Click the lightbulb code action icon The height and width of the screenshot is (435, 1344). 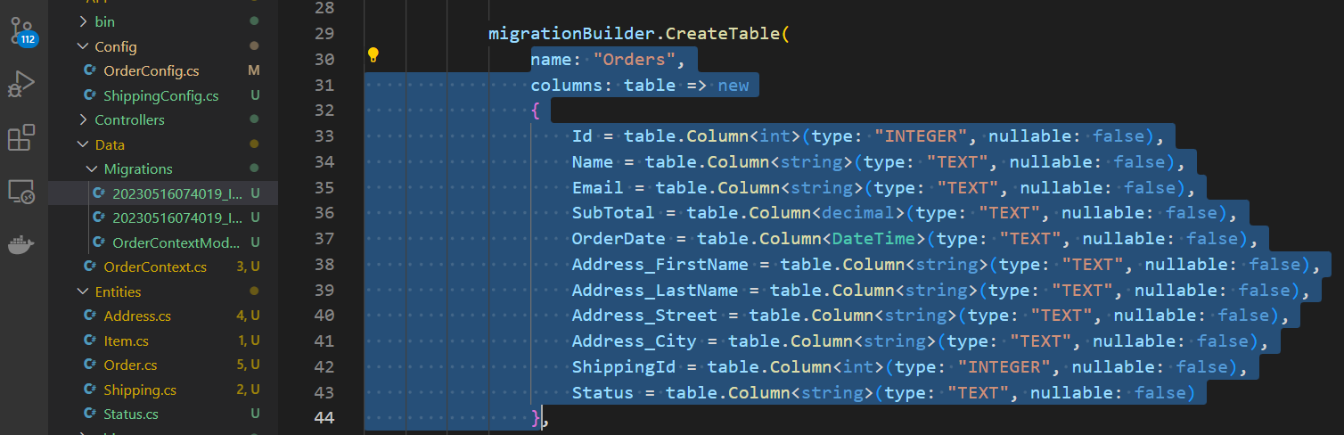373,55
